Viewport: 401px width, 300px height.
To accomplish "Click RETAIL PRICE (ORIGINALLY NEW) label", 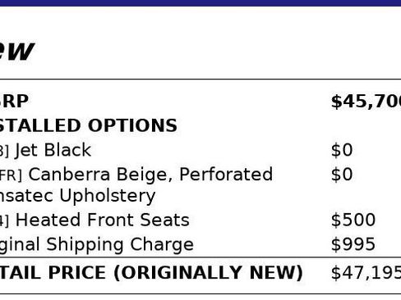I will pyautogui.click(x=151, y=273).
